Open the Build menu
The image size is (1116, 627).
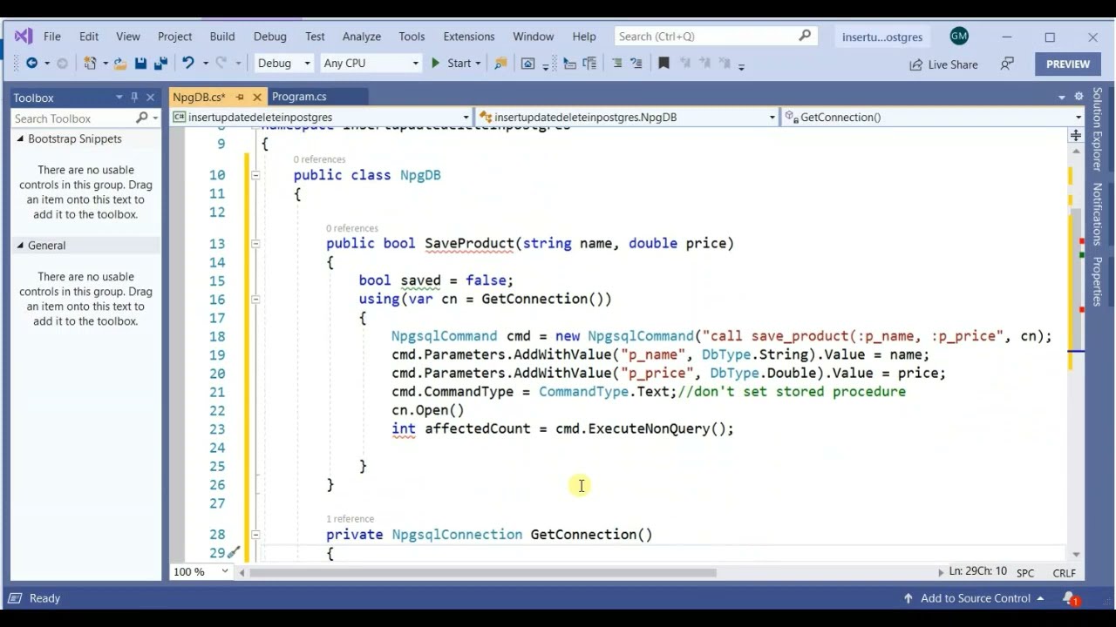pyautogui.click(x=222, y=37)
